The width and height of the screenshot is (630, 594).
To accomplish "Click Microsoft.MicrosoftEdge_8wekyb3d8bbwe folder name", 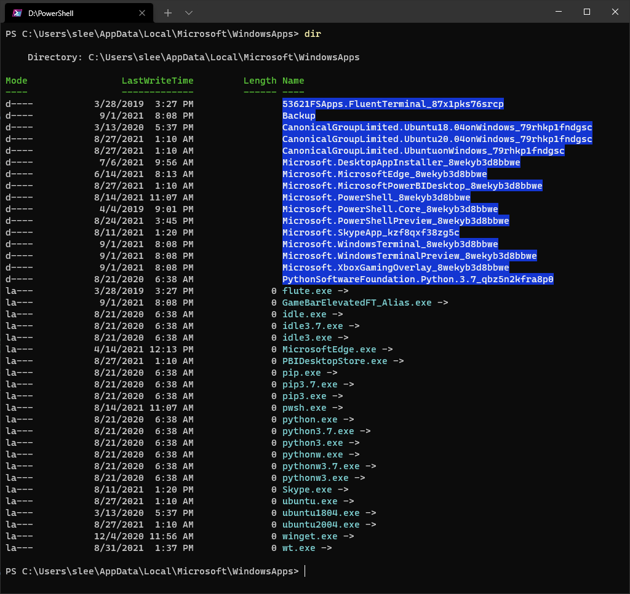I will (x=385, y=174).
